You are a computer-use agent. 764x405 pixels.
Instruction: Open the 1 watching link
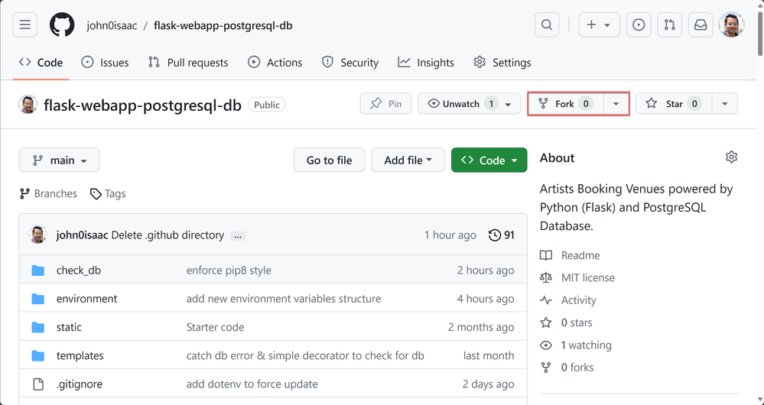(x=576, y=345)
